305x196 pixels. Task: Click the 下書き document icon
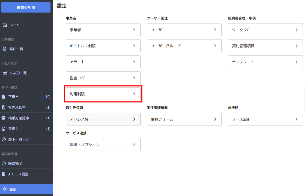[4, 97]
